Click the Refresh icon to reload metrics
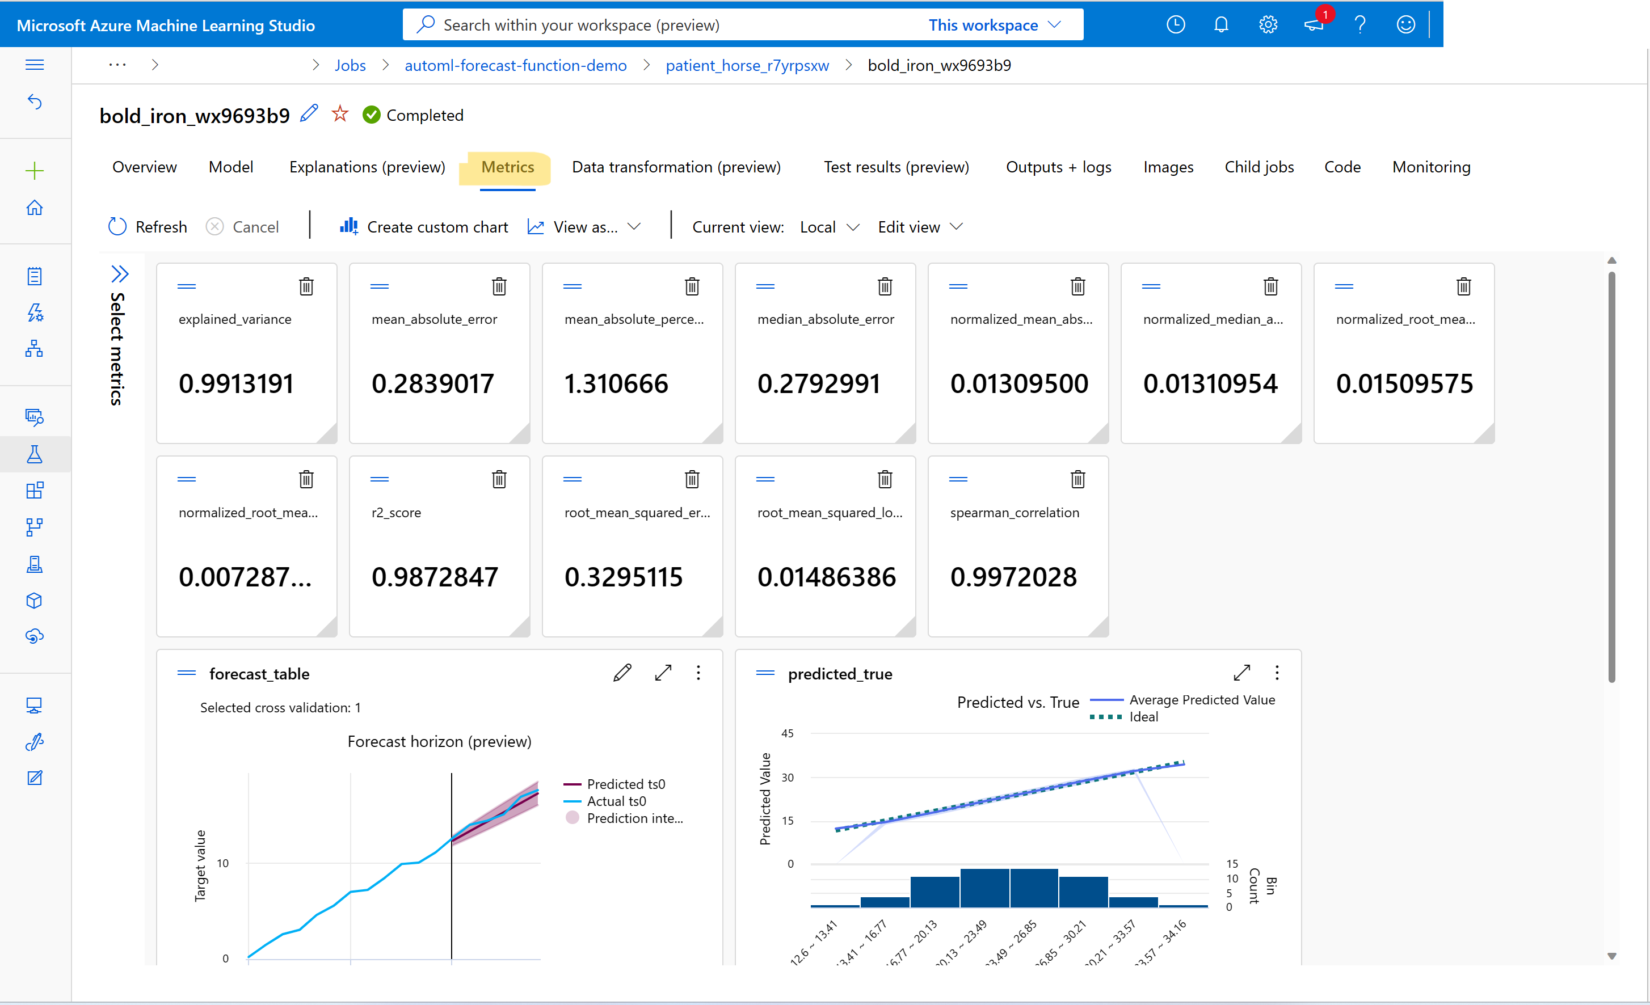The width and height of the screenshot is (1650, 1005). tap(117, 227)
